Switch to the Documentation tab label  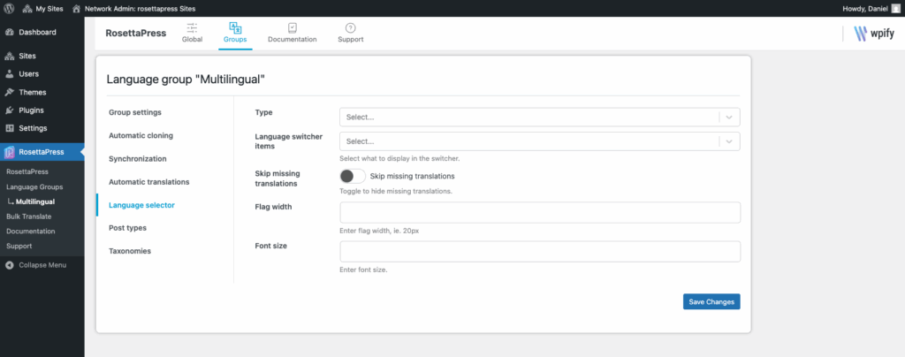point(292,39)
